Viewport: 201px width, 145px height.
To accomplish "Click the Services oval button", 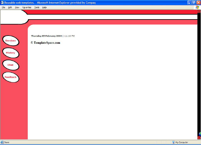I will [x=10, y=41].
